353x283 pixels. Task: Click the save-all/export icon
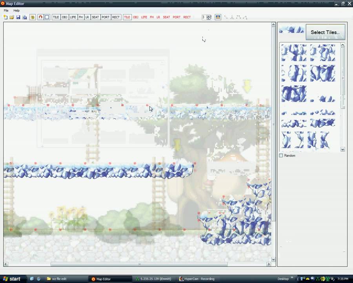25,17
